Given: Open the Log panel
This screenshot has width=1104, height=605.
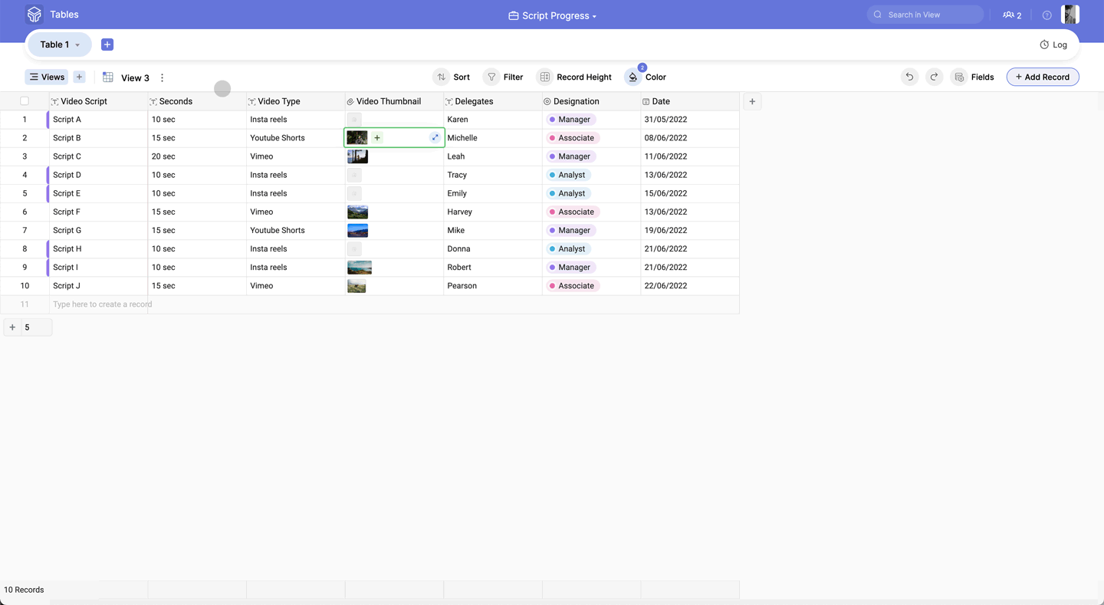Looking at the screenshot, I should point(1053,44).
